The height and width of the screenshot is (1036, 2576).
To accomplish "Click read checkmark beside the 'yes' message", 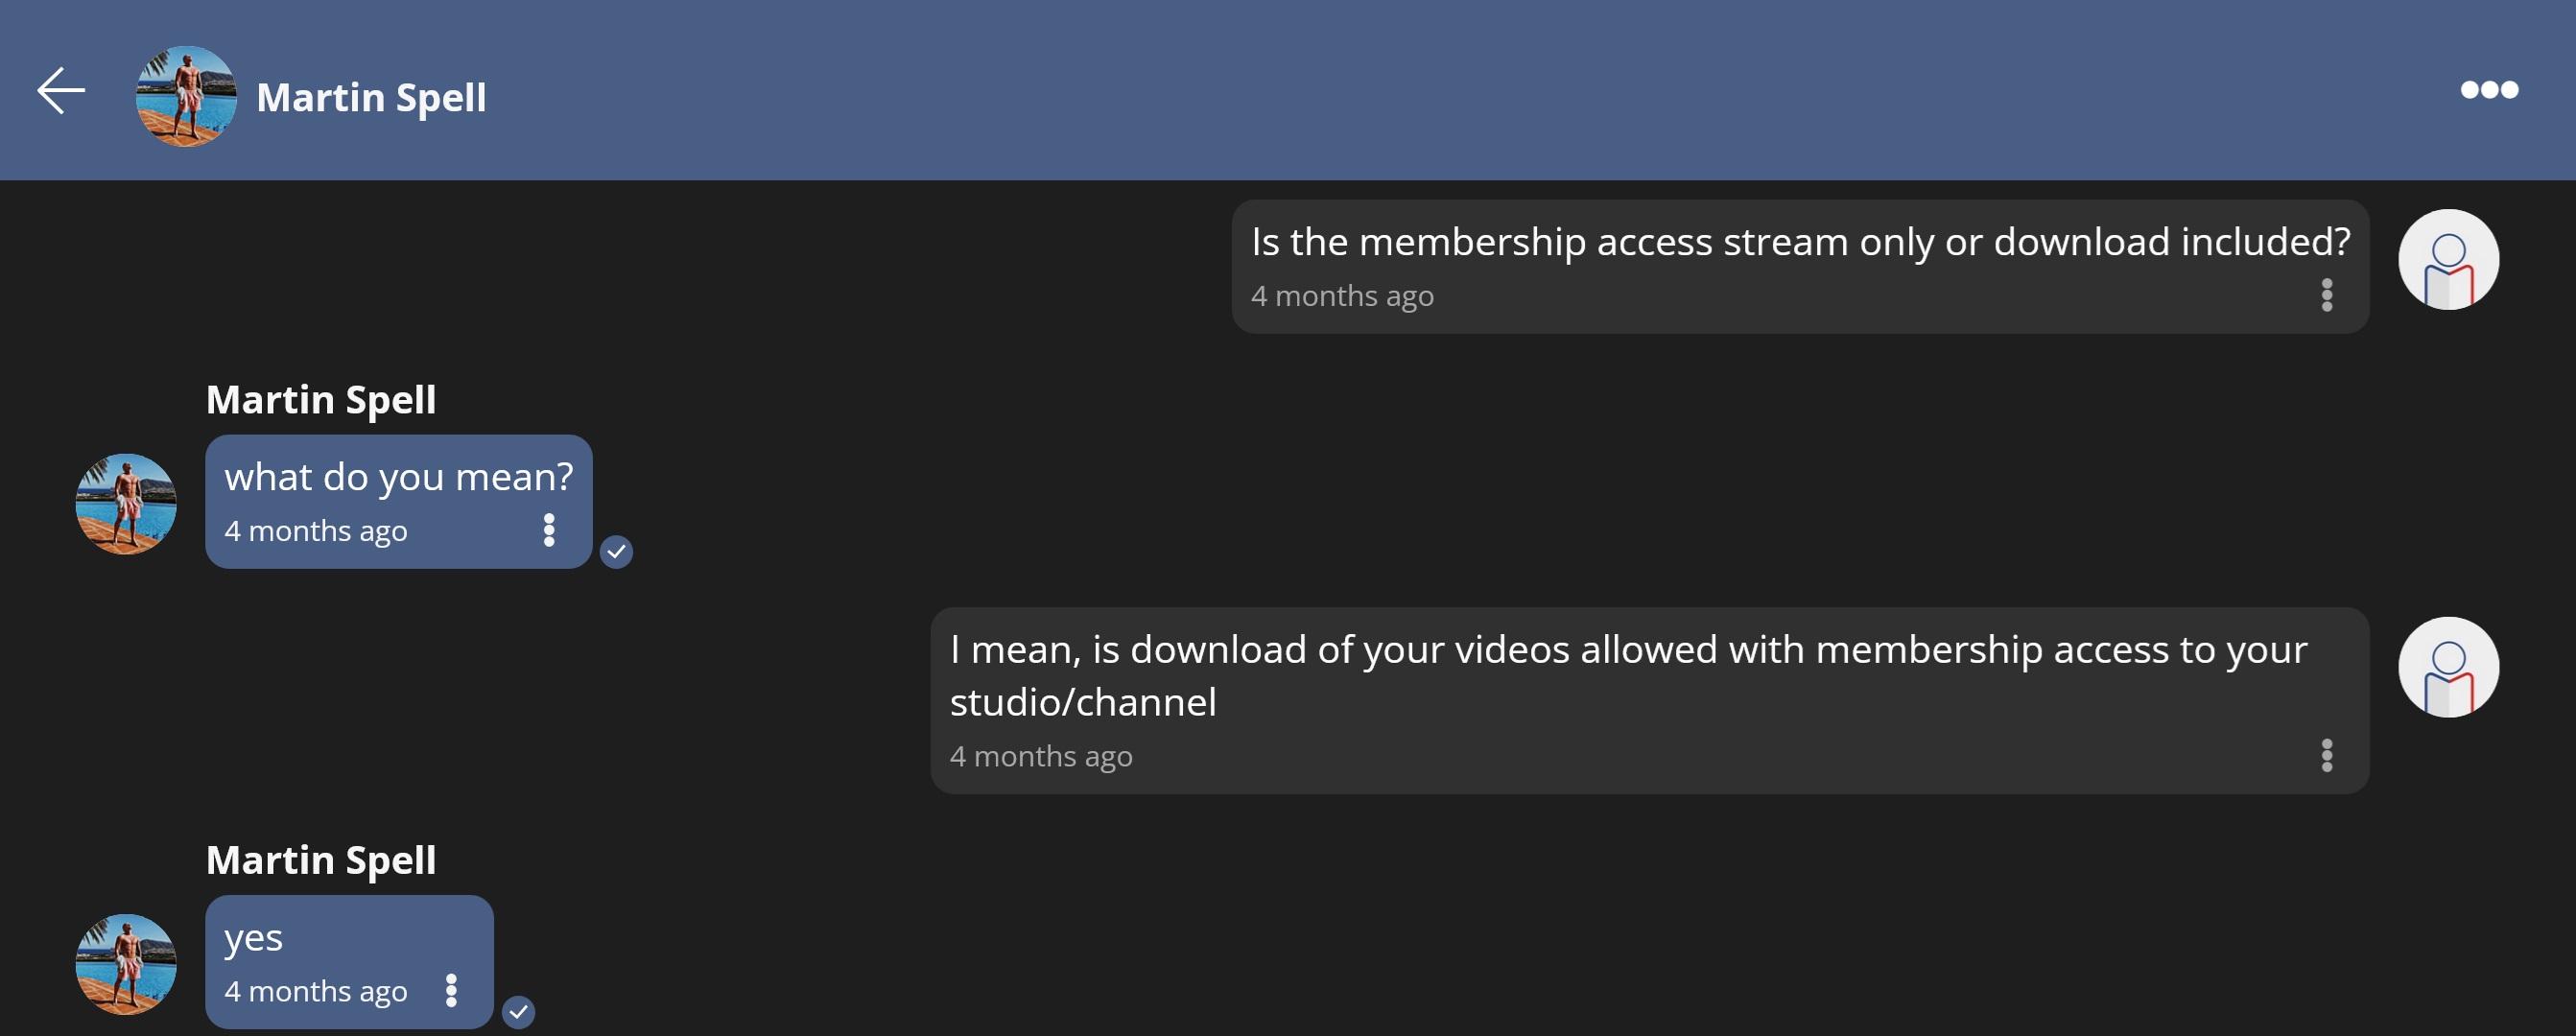I will 518,1011.
